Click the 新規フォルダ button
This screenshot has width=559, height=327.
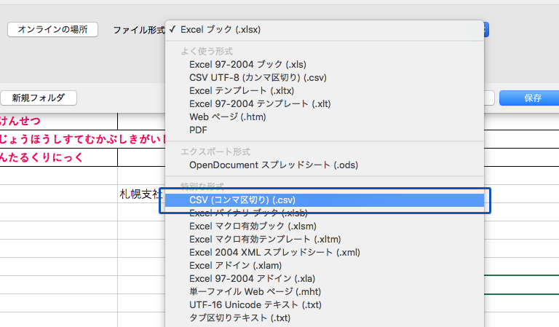tap(39, 98)
